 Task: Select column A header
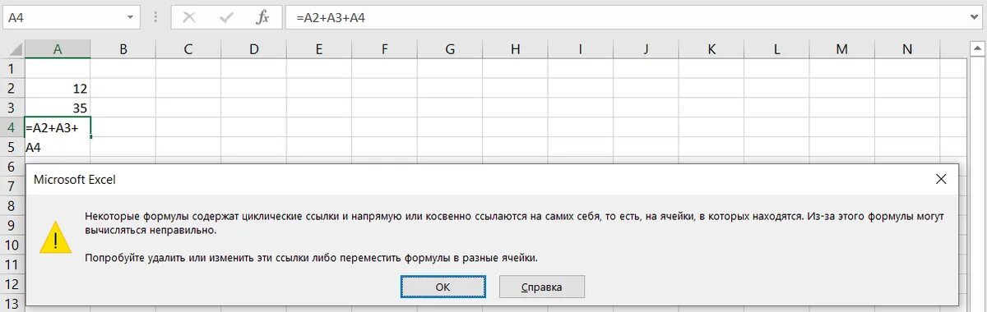(x=58, y=49)
